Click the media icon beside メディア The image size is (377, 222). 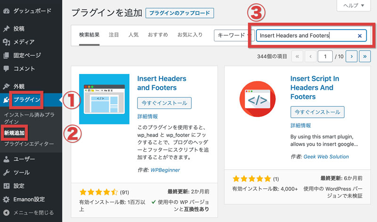[x=7, y=42]
